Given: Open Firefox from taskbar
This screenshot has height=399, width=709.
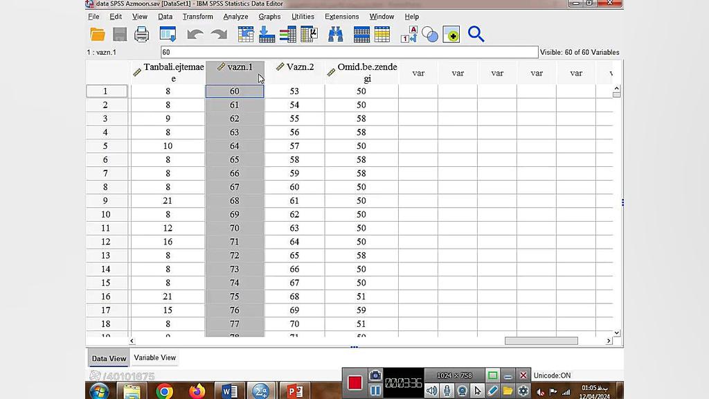Looking at the screenshot, I should (x=197, y=391).
